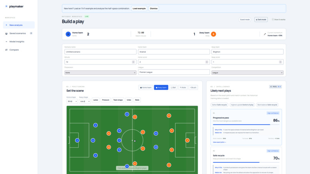Viewport: 310px width, 174px height.
Task: Select orange away player marker number 5
Action: 169,116
